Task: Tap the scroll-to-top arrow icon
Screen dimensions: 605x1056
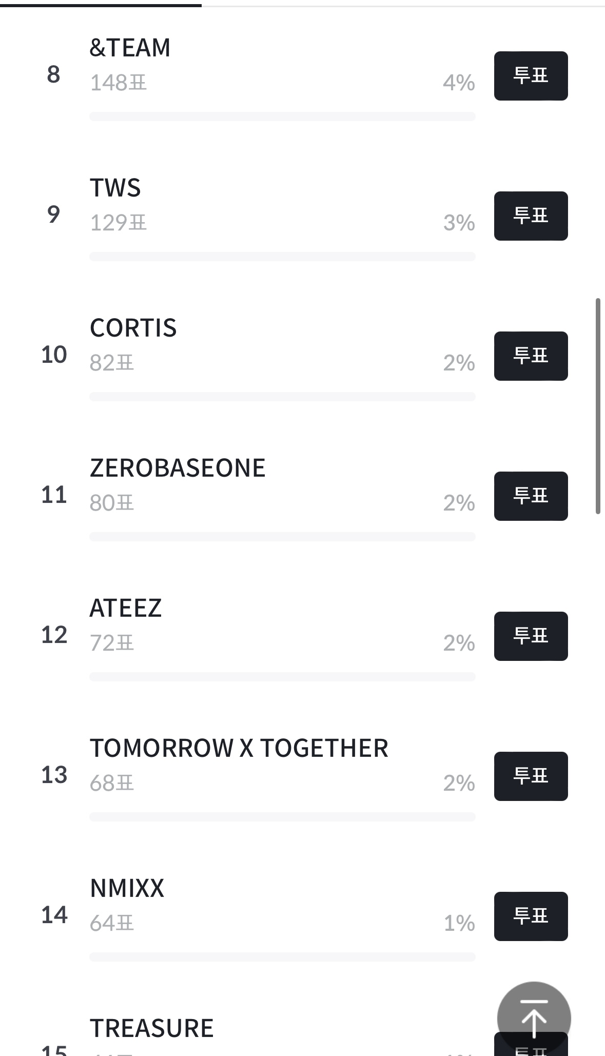Action: [534, 1018]
